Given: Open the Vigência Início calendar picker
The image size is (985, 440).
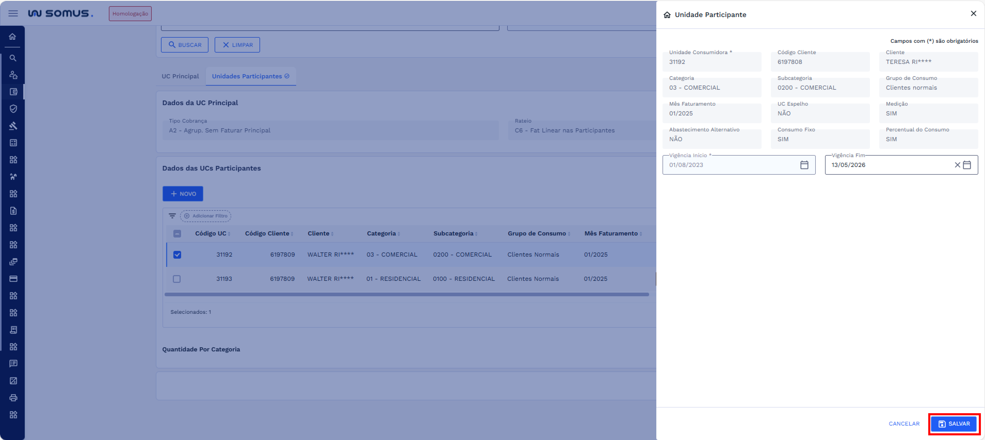Looking at the screenshot, I should (x=804, y=165).
